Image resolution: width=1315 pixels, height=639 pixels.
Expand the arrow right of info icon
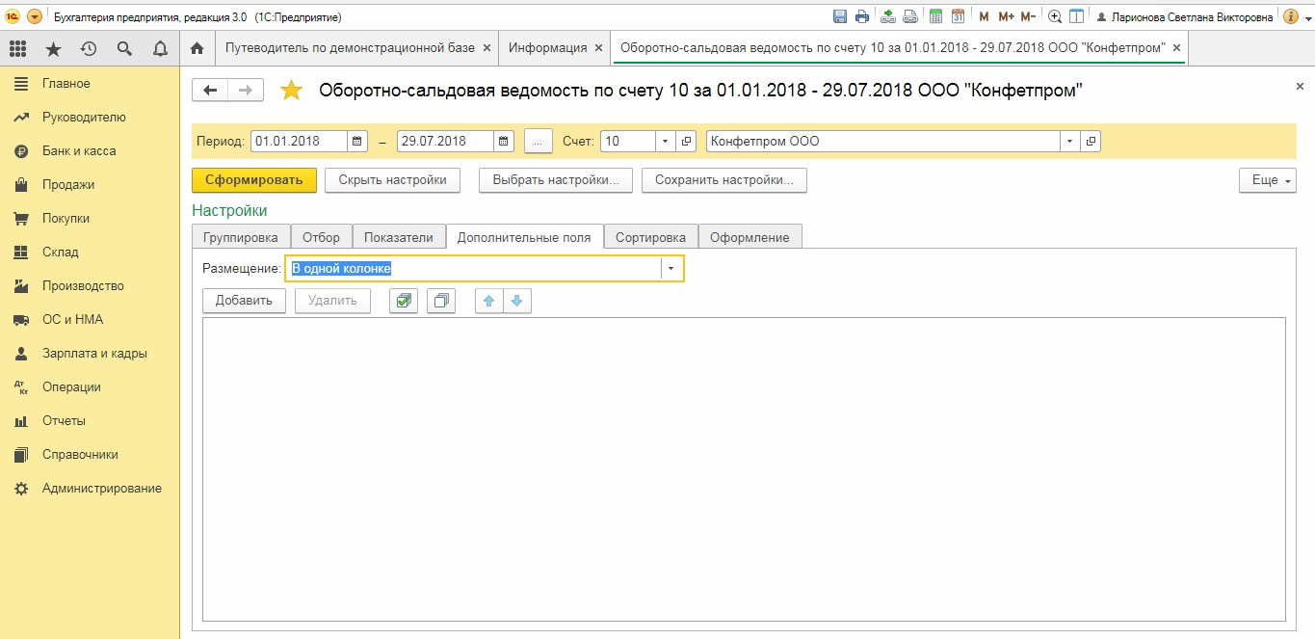pos(1305,17)
